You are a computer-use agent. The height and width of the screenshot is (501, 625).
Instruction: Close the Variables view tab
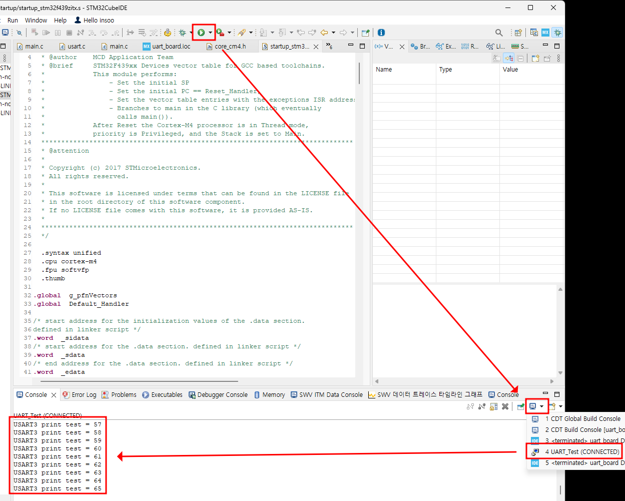click(x=401, y=47)
